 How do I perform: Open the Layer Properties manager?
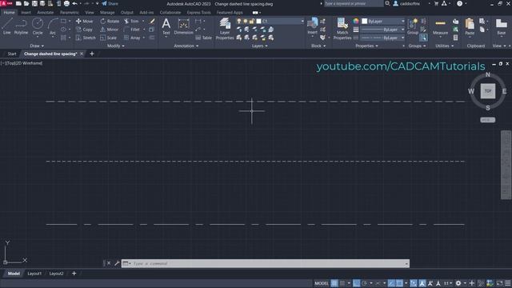[x=225, y=29]
